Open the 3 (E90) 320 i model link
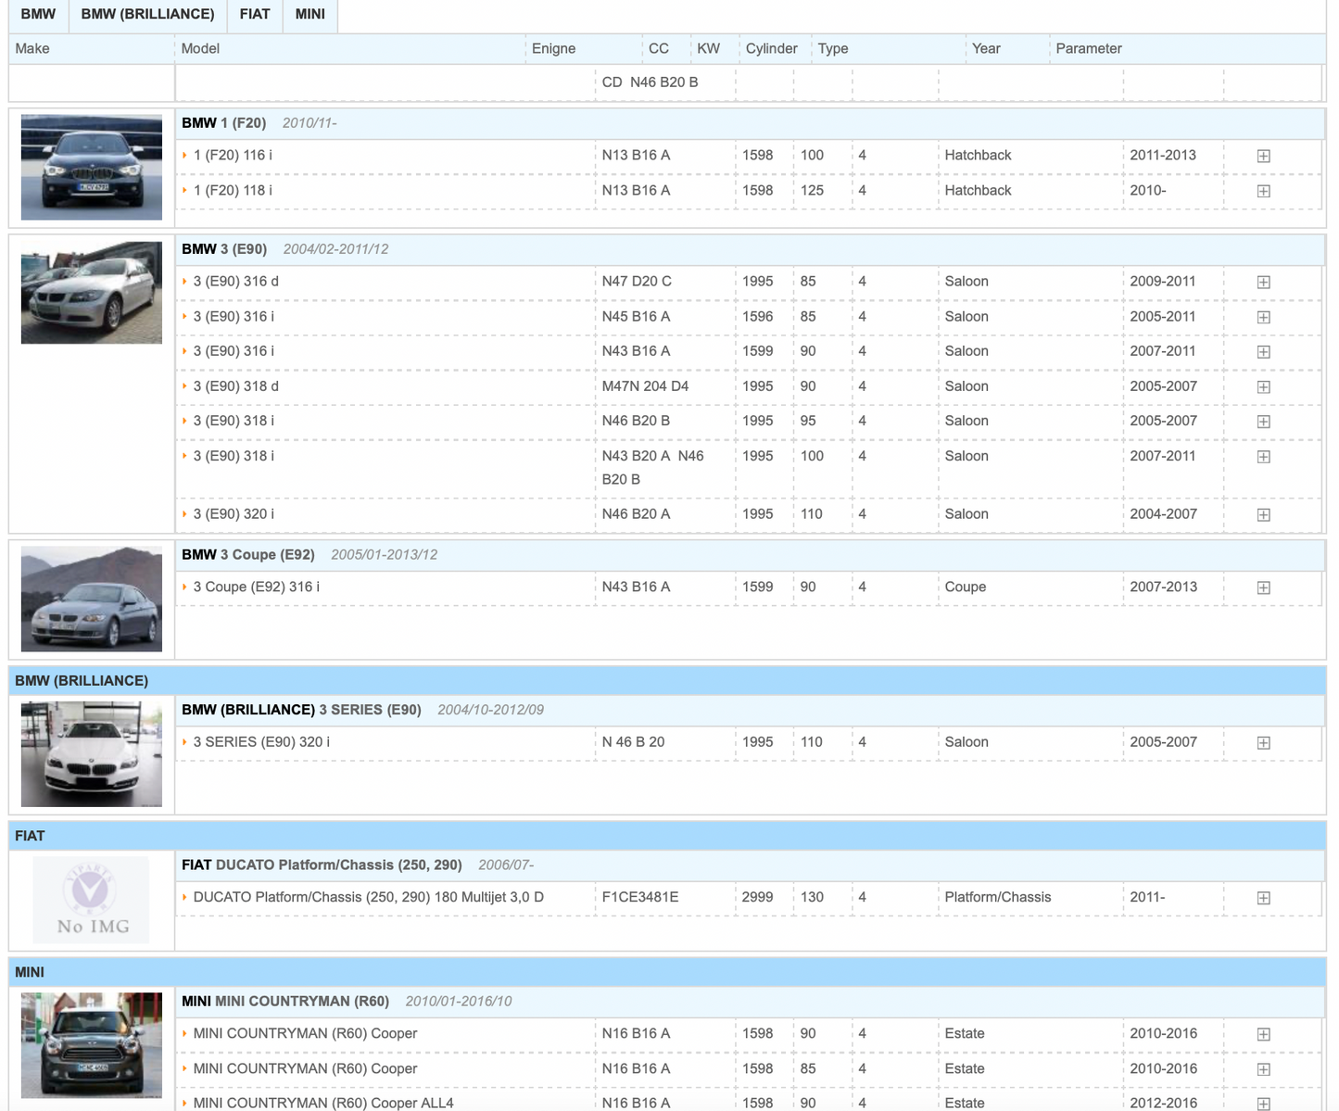 click(x=234, y=513)
